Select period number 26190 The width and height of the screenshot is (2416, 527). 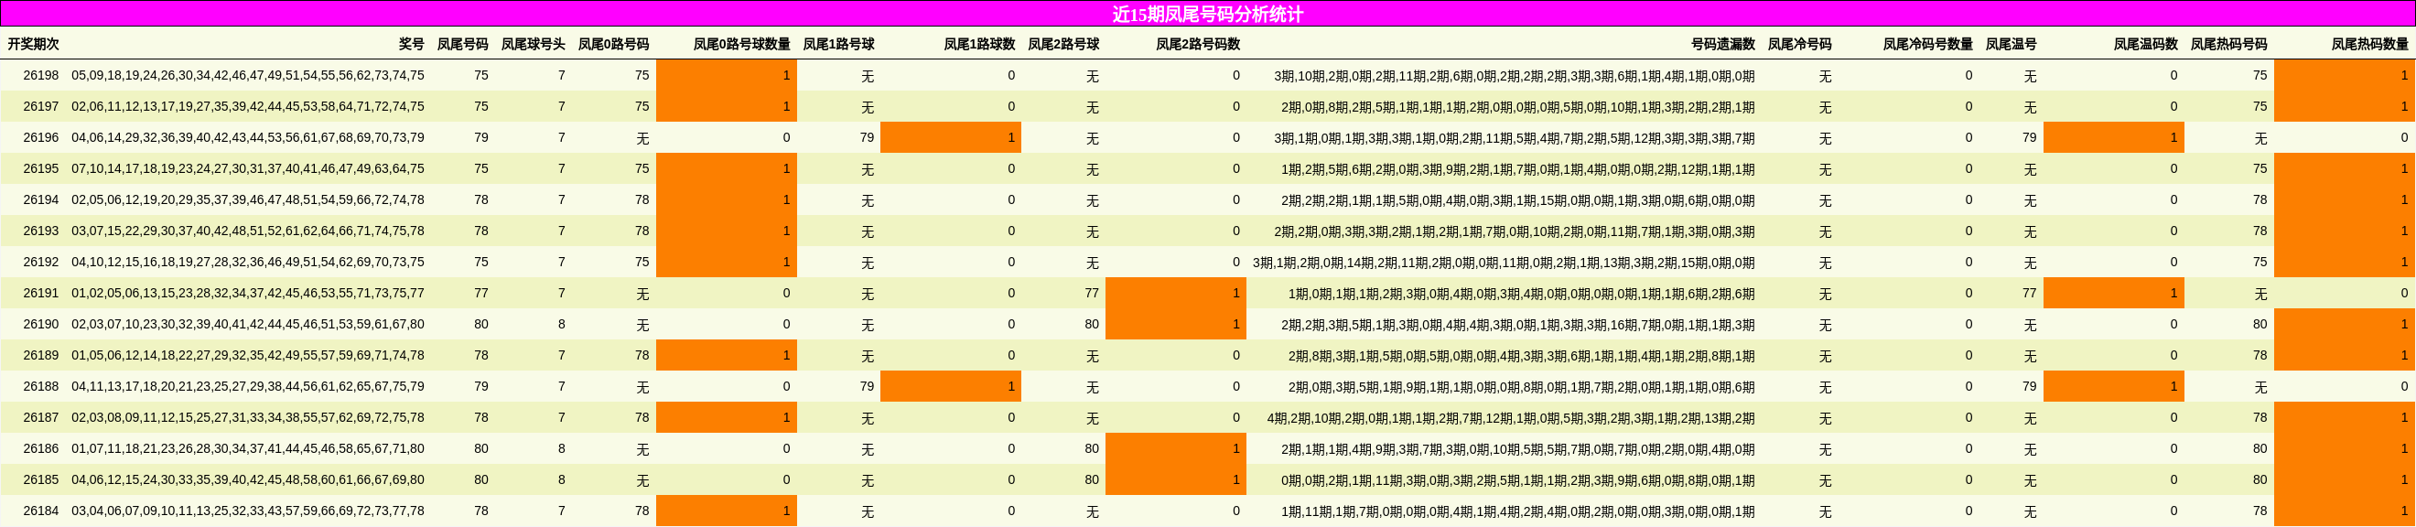[x=41, y=324]
